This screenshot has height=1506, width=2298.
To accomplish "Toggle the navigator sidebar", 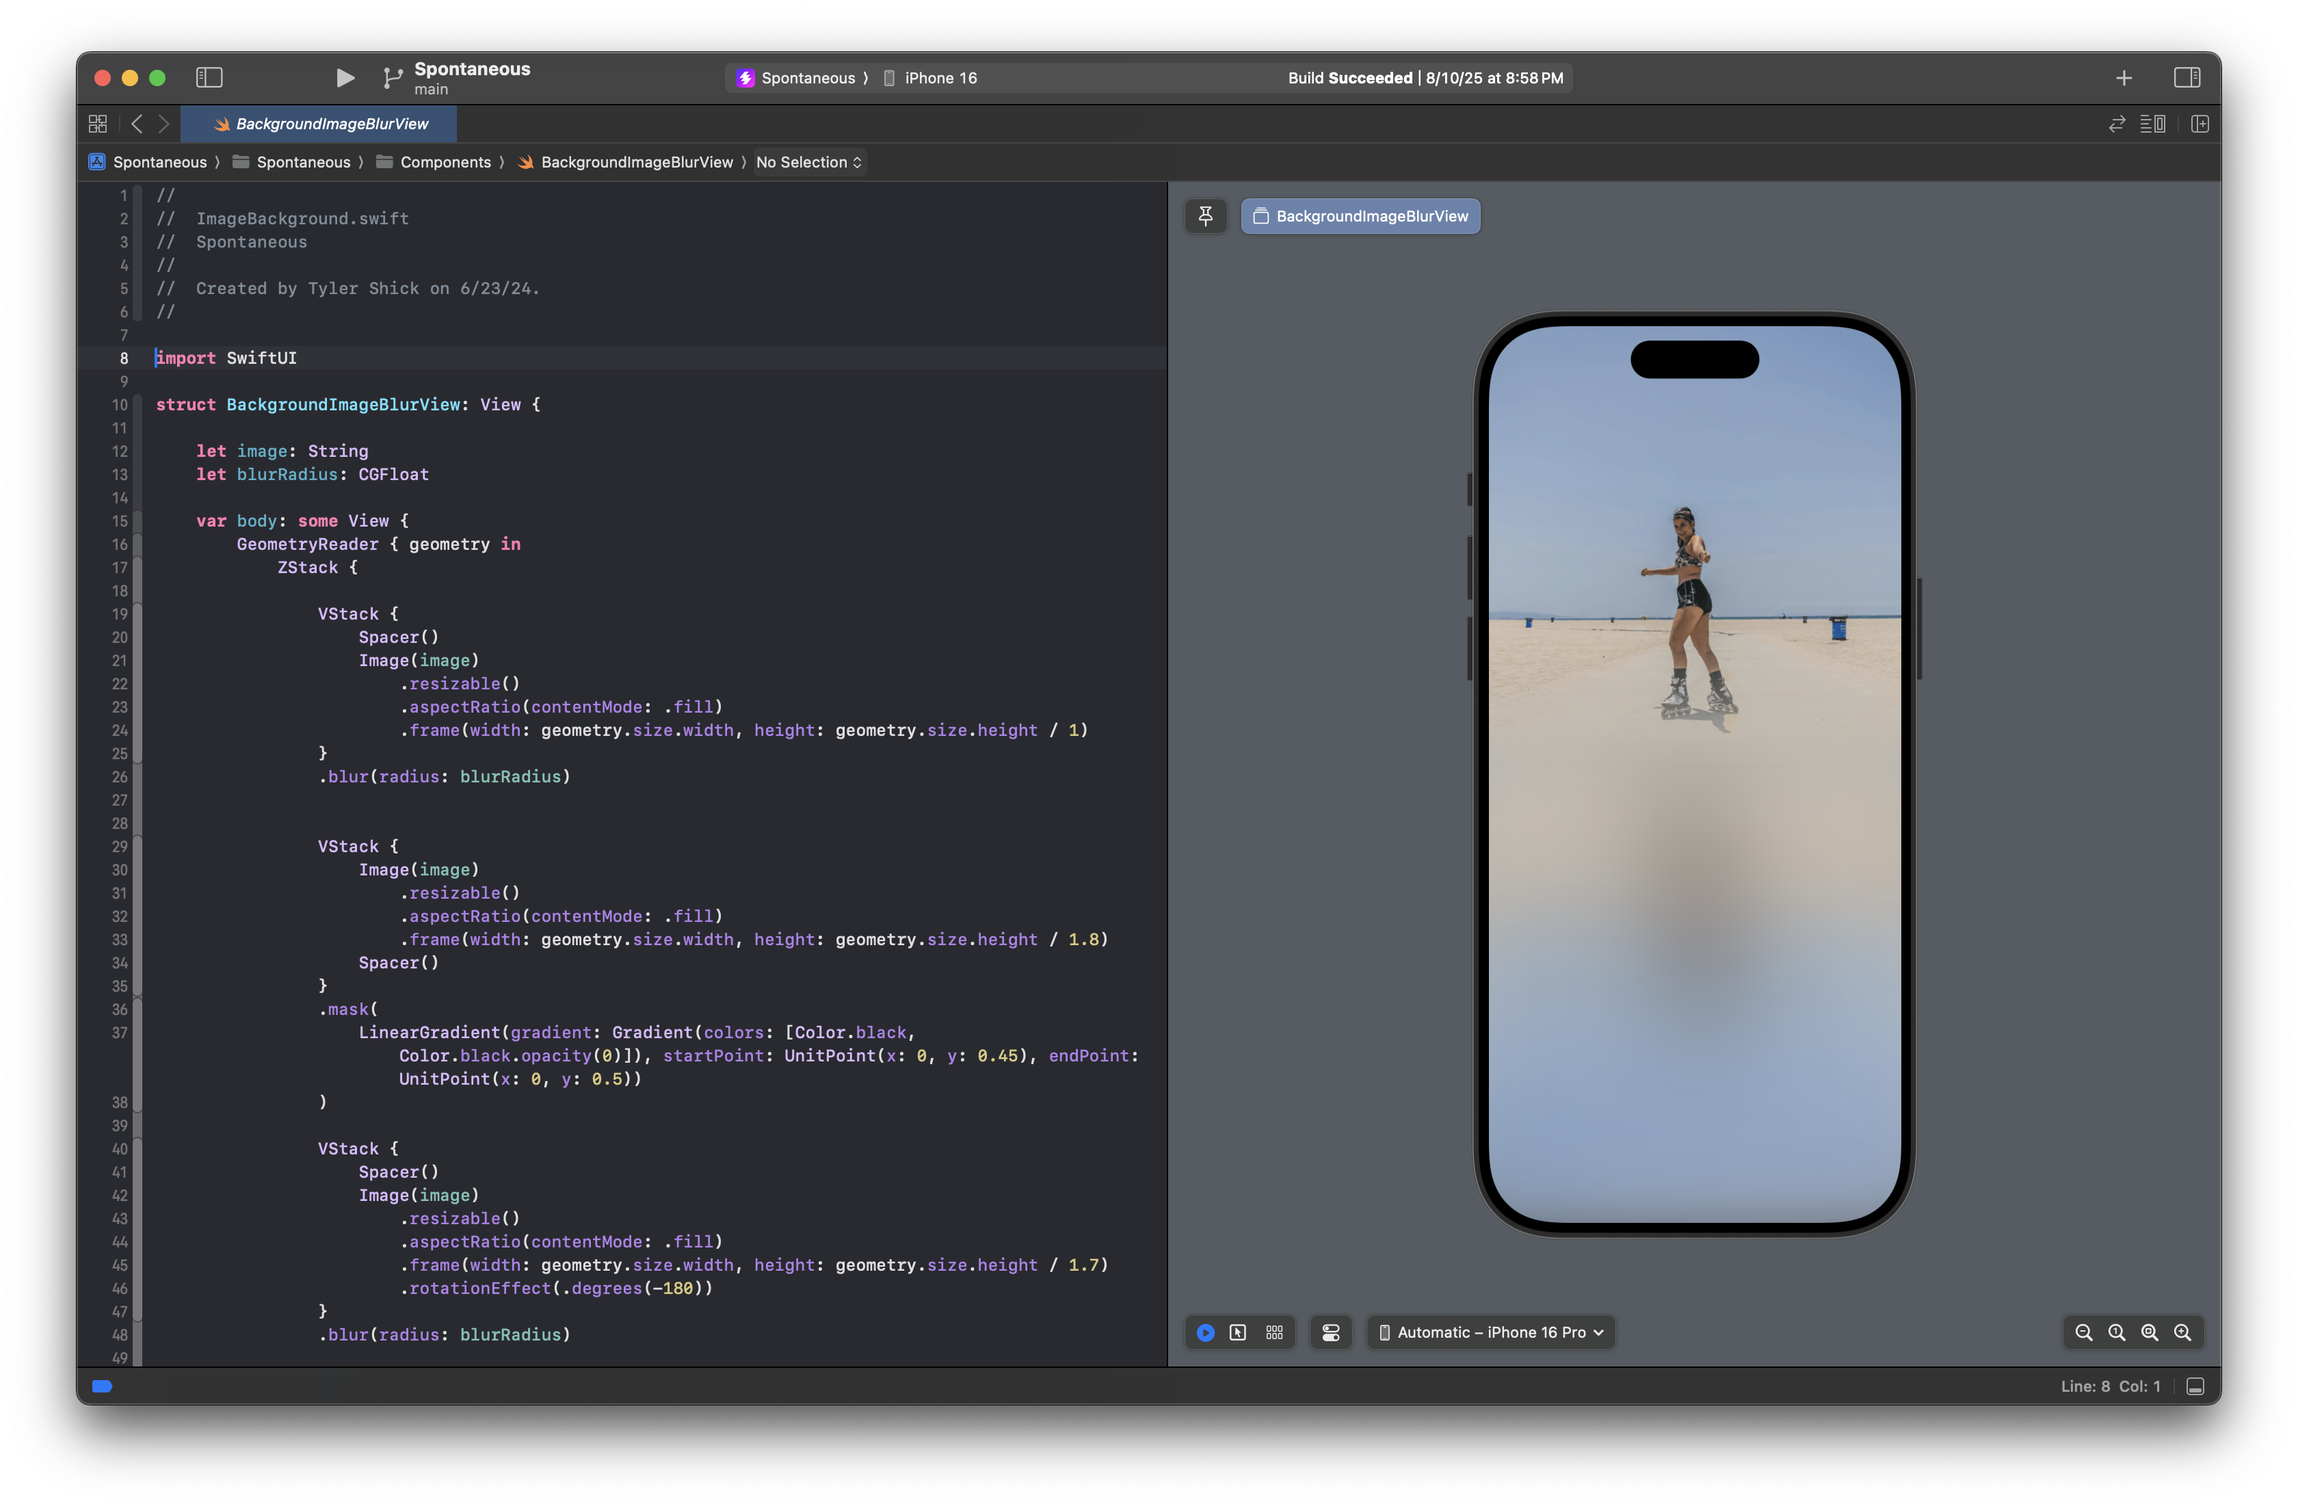I will pos(209,77).
